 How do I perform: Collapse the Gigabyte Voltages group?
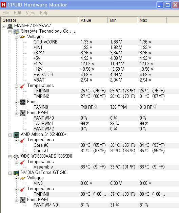click(x=16, y=37)
